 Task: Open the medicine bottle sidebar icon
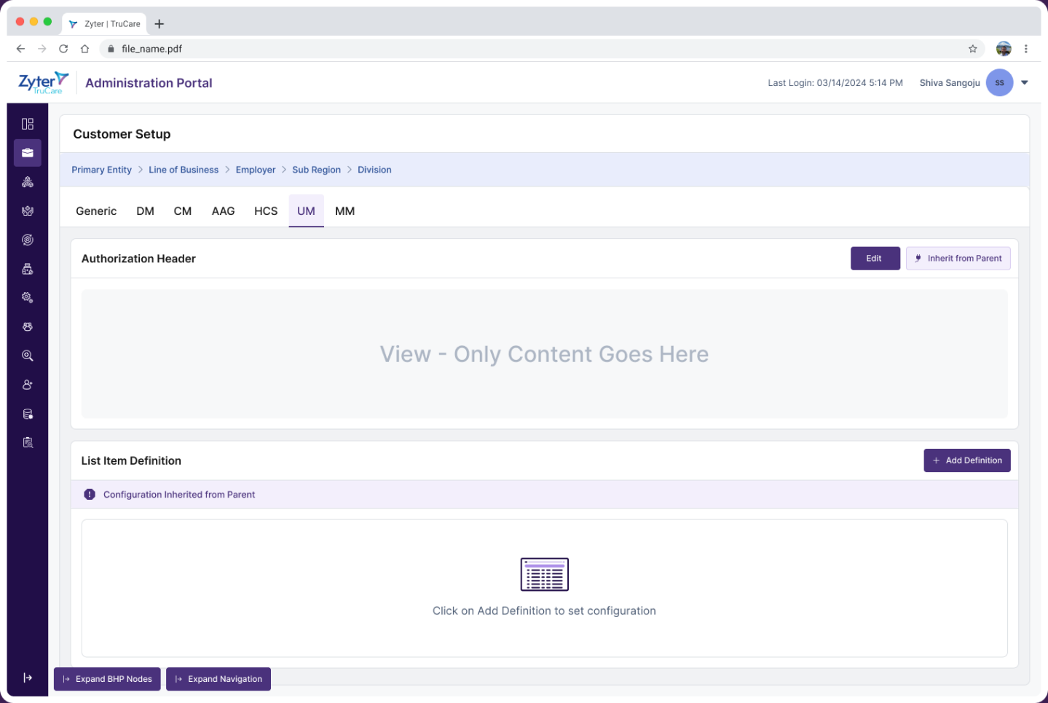tap(28, 269)
